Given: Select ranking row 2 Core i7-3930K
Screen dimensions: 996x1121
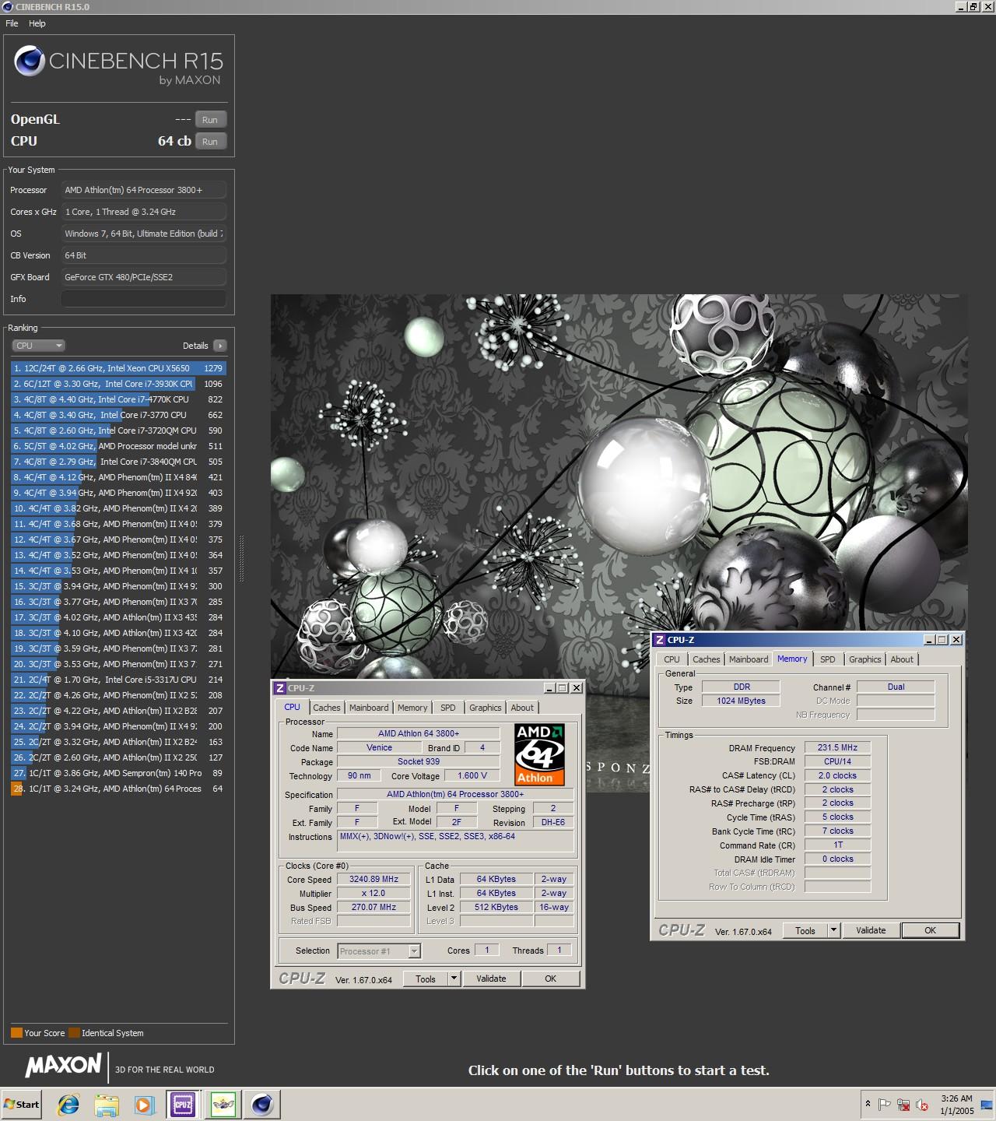Looking at the screenshot, I should click(118, 384).
